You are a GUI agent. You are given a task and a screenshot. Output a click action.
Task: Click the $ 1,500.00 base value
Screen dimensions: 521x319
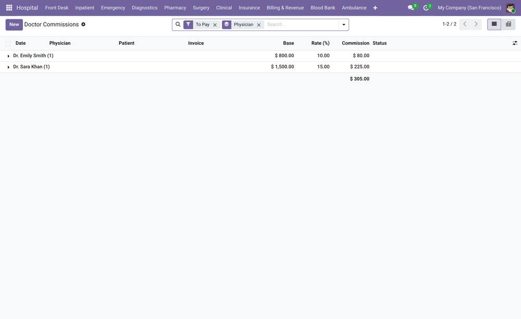coord(282,67)
